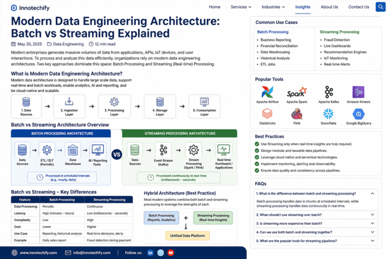389x259 pixels.
Task: Click the info@innotechify.com email link
Action: pos(92,253)
